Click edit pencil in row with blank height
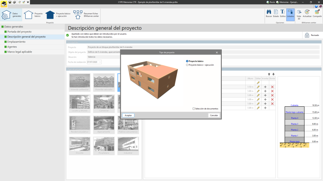Image resolution: width=323 pixels, height=181 pixels. [258, 83]
